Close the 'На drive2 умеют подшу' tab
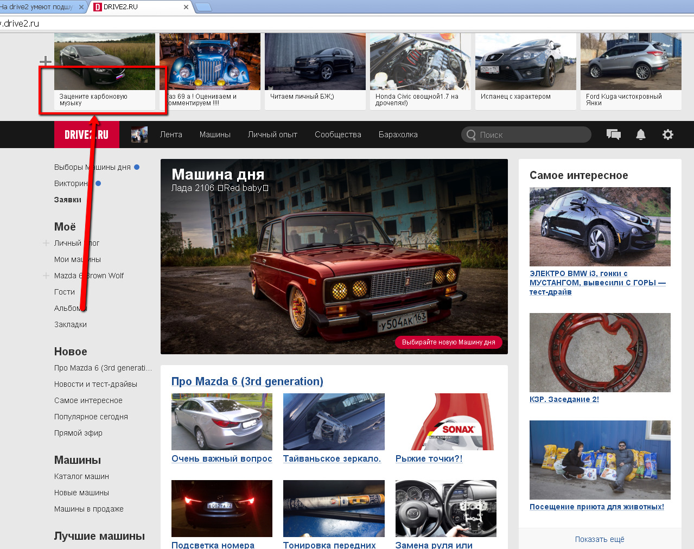 [x=81, y=7]
